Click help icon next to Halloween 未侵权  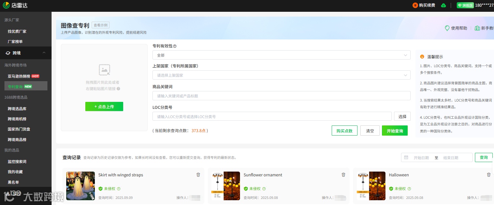[409, 189]
